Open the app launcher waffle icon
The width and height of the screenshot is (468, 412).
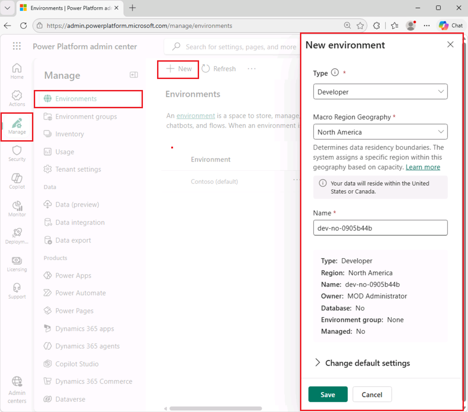click(x=17, y=46)
